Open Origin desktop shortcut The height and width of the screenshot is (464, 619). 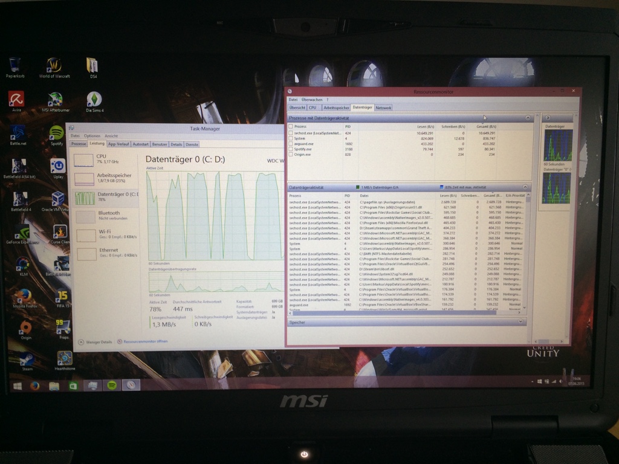pos(25,330)
